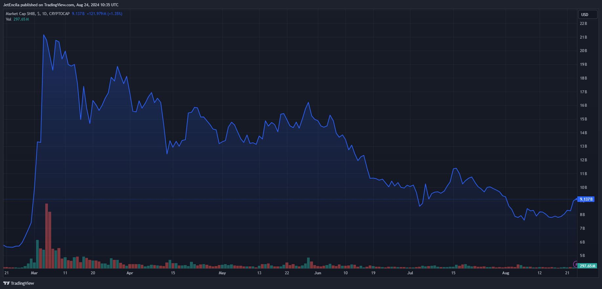Click the May label on the time axis
This screenshot has height=289, width=602.
click(x=222, y=273)
